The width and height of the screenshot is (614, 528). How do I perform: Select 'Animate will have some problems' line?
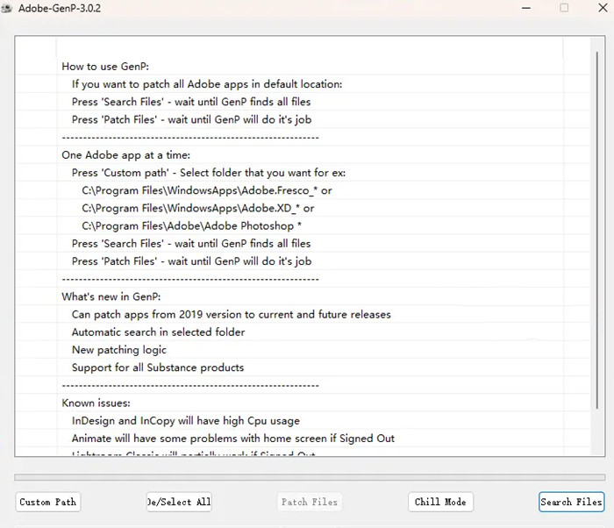[233, 439]
